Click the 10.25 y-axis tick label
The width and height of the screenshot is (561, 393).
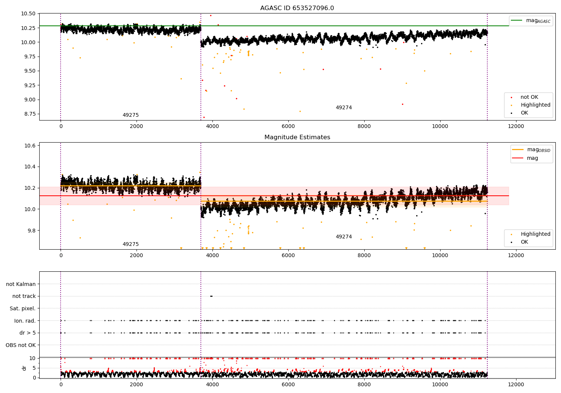(29, 28)
